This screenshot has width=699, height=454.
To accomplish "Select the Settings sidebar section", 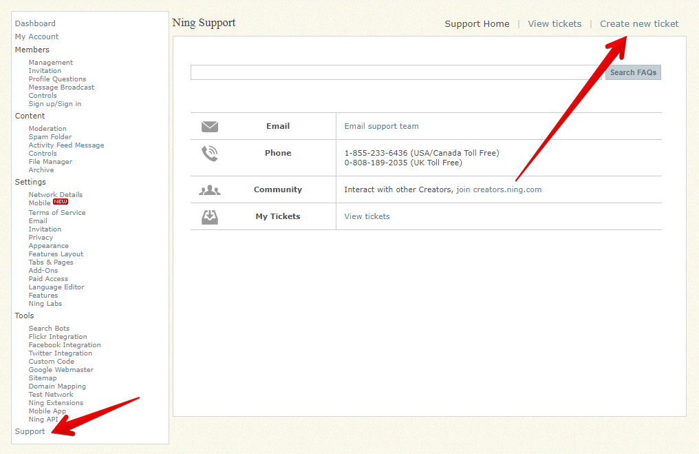I will [x=30, y=182].
